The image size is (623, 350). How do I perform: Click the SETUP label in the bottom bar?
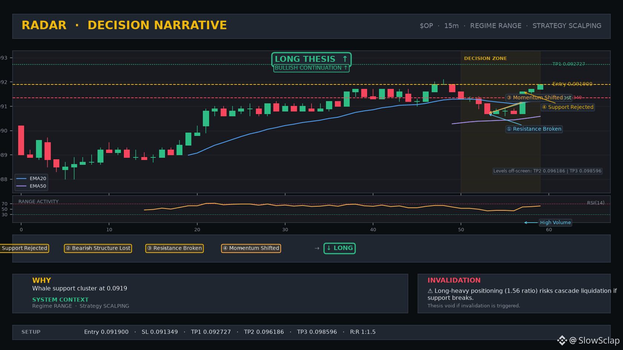(31, 332)
